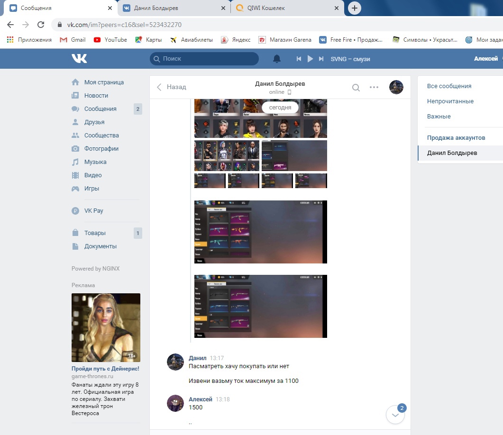503x435 pixels.
Task: Switch to Продажа аккаунтов conversation
Action: [x=456, y=138]
